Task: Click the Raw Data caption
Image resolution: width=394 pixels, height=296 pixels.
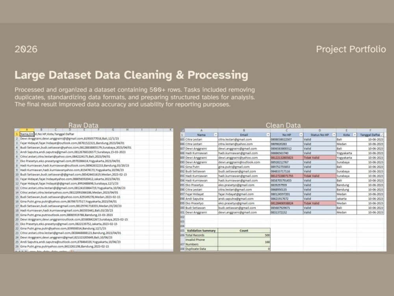Action: pos(84,125)
